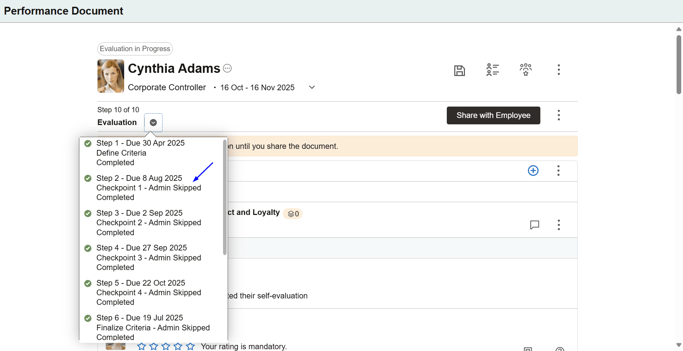Viewport: 683px width, 351px height.
Task: Click the Save document icon
Action: pos(459,70)
